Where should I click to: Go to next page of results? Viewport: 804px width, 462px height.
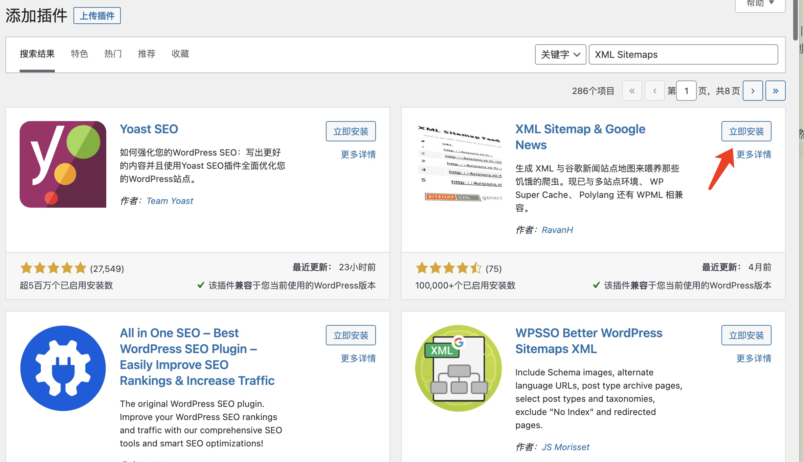click(x=753, y=91)
